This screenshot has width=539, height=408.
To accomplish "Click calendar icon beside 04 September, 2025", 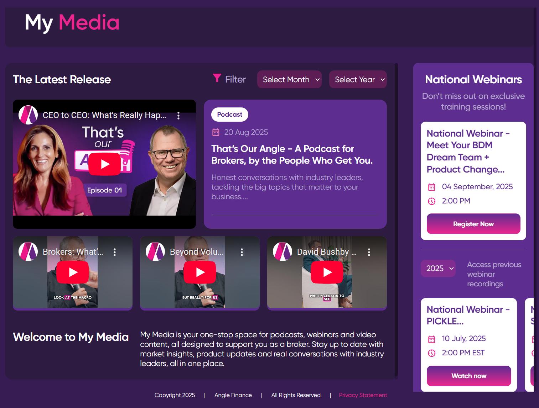I will coord(432,187).
